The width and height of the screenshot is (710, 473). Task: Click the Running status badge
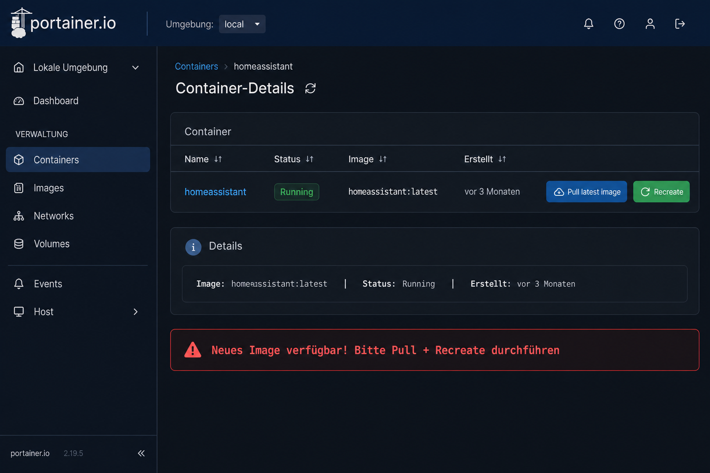click(x=297, y=192)
